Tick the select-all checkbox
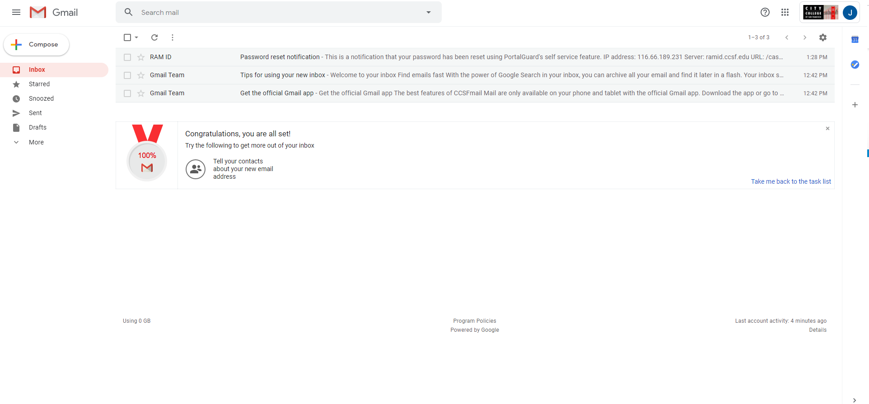The image size is (869, 404). pos(127,37)
